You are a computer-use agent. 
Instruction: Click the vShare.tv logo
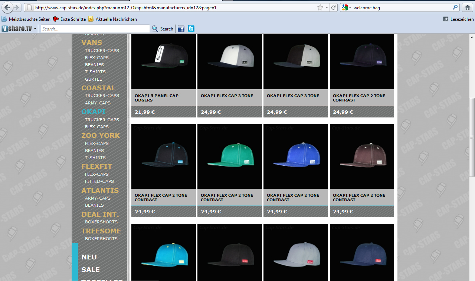(x=17, y=29)
